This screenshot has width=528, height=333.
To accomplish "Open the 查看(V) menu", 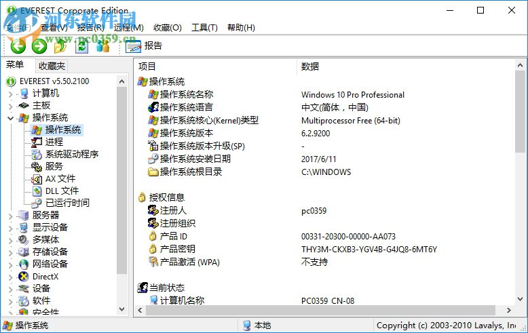I will tap(54, 28).
